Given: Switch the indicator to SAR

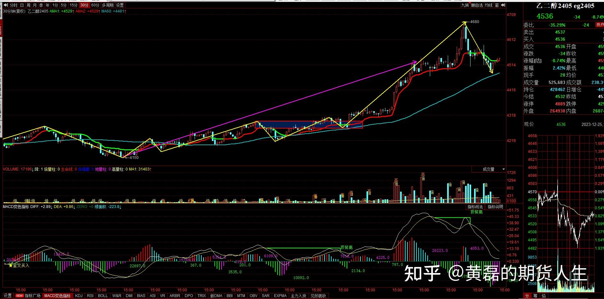Looking at the screenshot, I should tap(265, 296).
